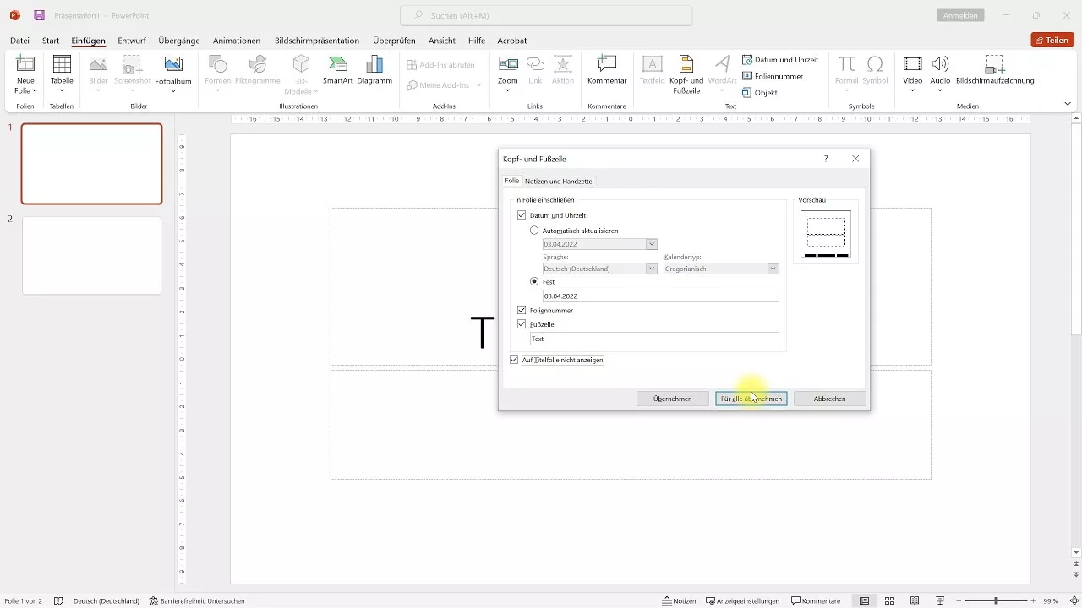Disable Auf Titelfolie nicht anzeigen
This screenshot has height=608, width=1082.
(x=514, y=360)
